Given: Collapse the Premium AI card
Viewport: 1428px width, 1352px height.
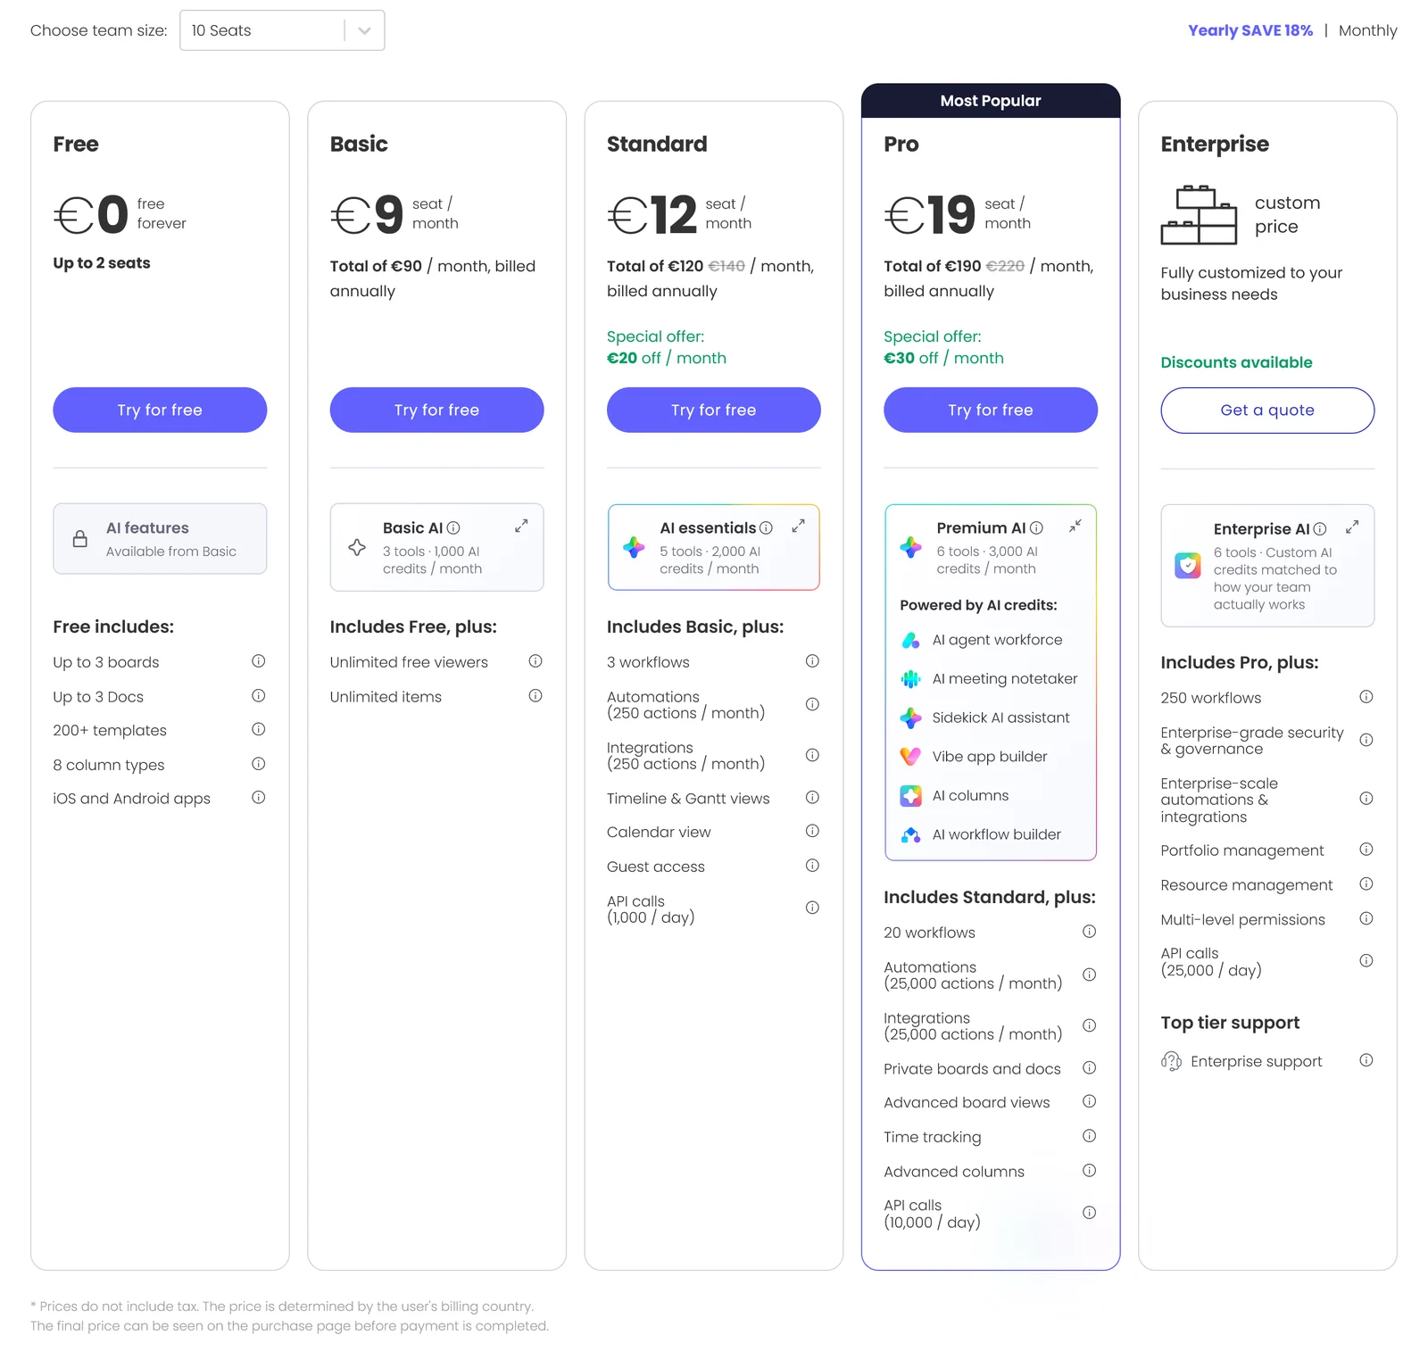Looking at the screenshot, I should (x=1075, y=526).
